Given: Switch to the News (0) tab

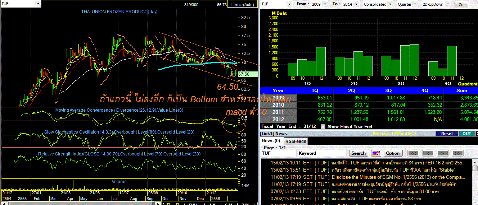Looking at the screenshot, I should pos(271,141).
